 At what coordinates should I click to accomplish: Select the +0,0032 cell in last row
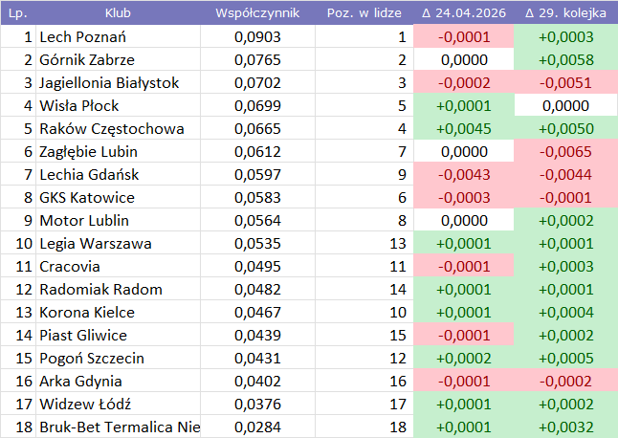tap(566, 427)
